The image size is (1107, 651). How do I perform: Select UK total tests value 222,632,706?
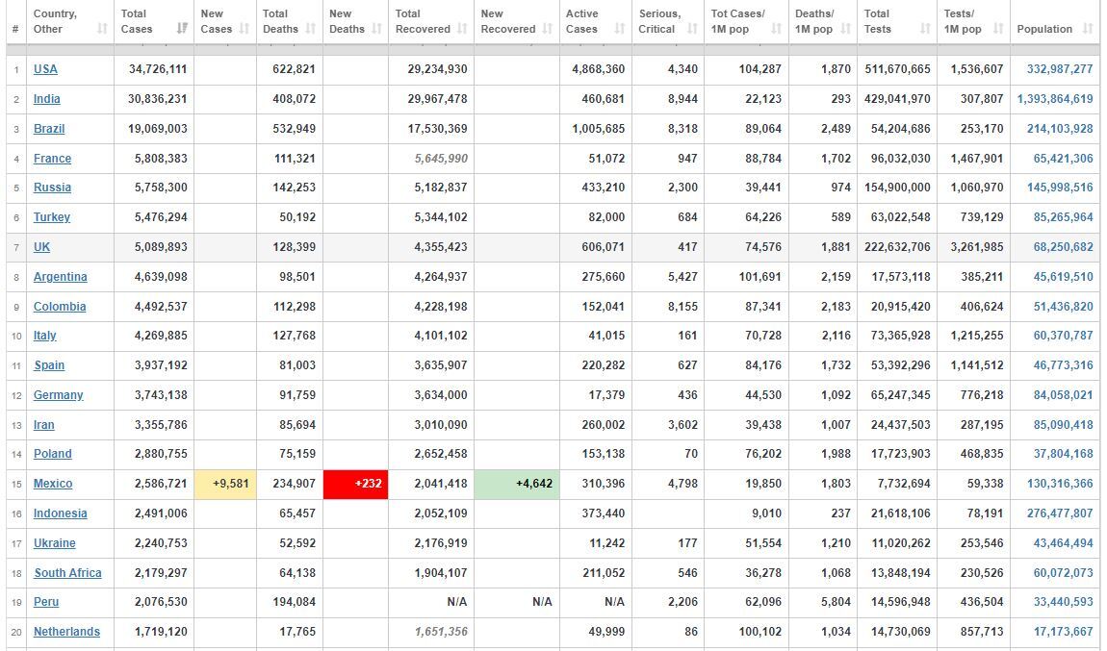(897, 247)
